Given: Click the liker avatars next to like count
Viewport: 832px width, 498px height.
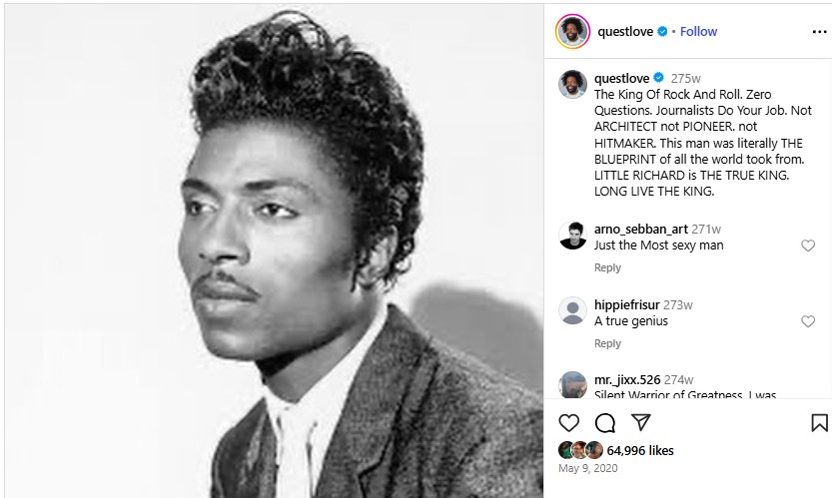Looking at the screenshot, I should [581, 450].
